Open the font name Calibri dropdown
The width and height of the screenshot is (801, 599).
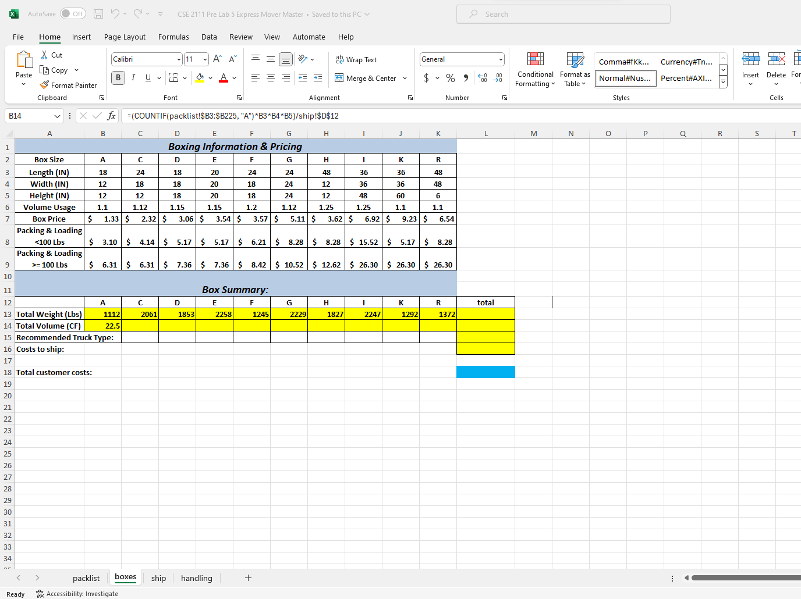pyautogui.click(x=179, y=59)
